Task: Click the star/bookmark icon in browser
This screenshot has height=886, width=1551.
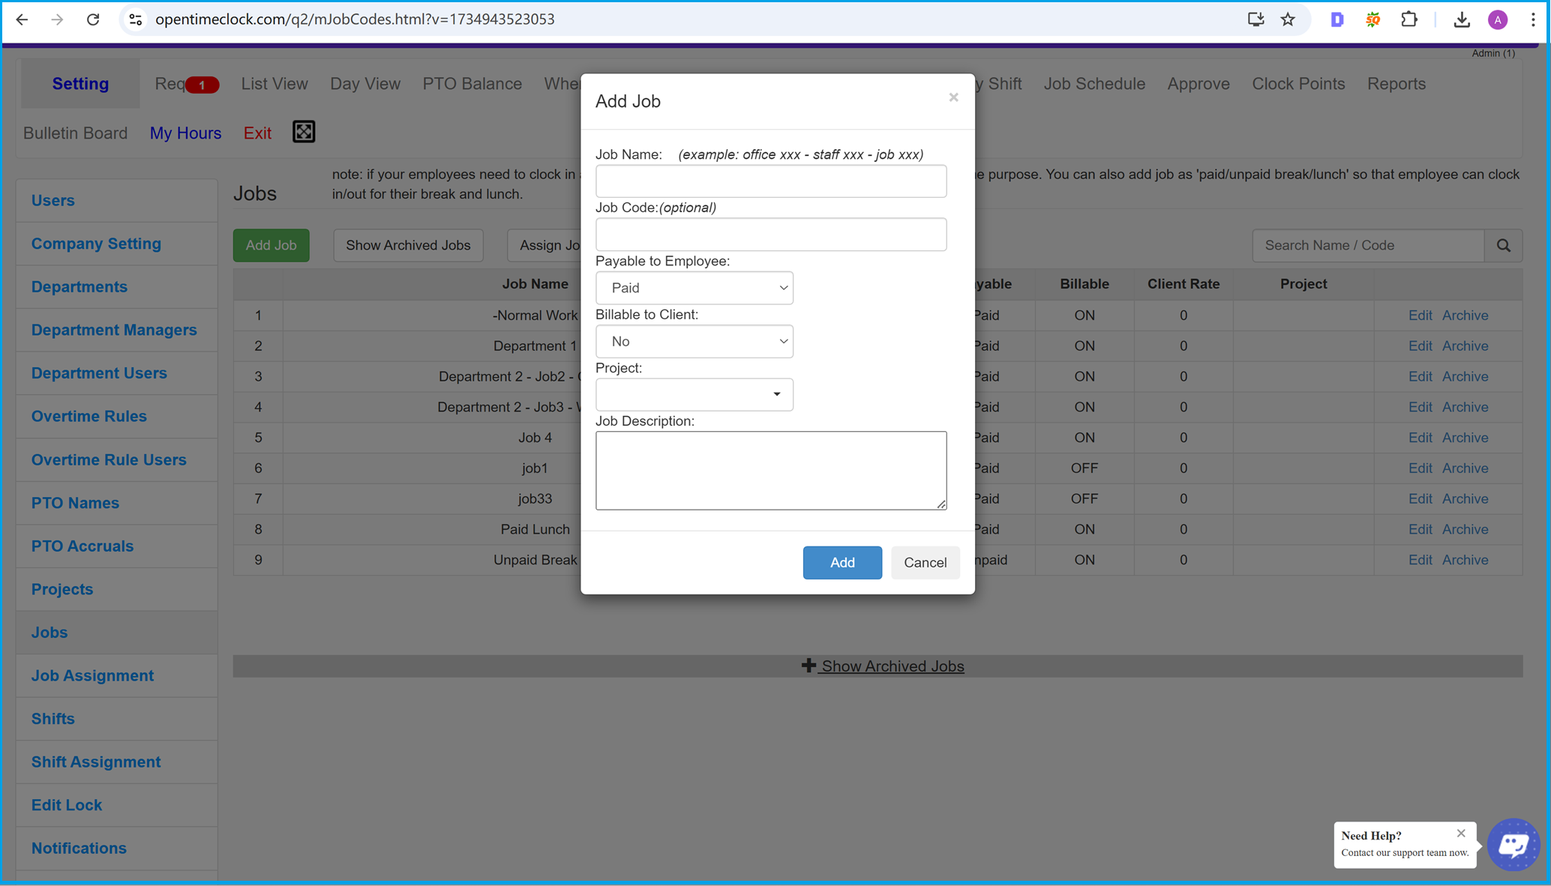Action: [1289, 19]
